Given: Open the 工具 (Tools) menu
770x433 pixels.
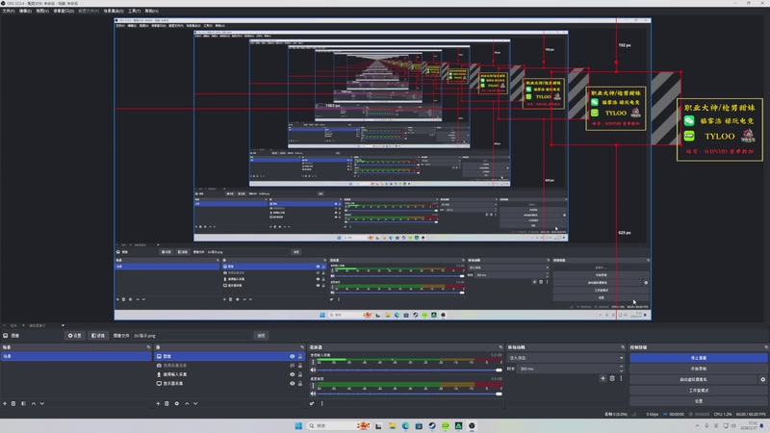Looking at the screenshot, I should point(134,11).
